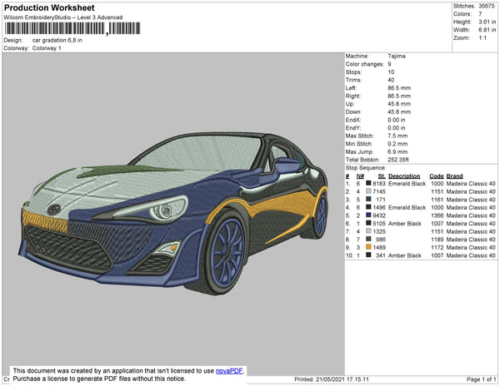Click the Stop Sequence section label
This screenshot has height=386, width=500.
point(363,168)
